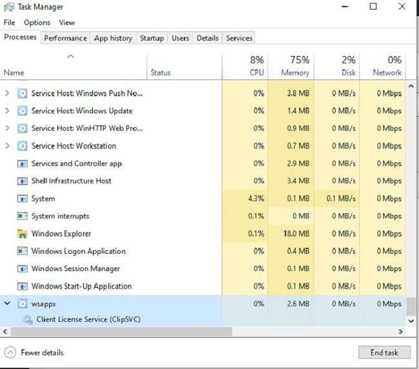Select the Shell Infrastructure Host row
Viewport: 419px width, 369px height.
[203, 181]
